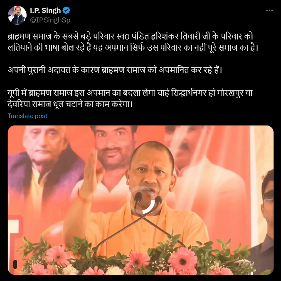
Task: Select the last paragraph starting with यूपी में
Action: 130,99
